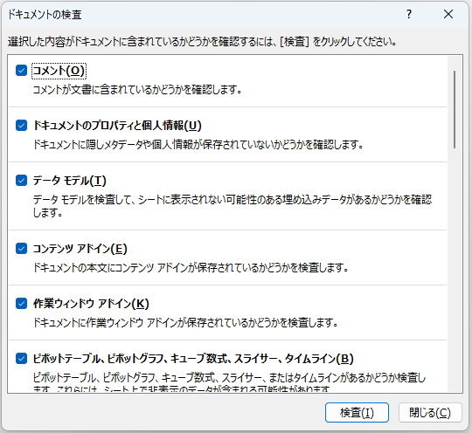Open help with the question mark icon
472x433 pixels.
[x=409, y=14]
